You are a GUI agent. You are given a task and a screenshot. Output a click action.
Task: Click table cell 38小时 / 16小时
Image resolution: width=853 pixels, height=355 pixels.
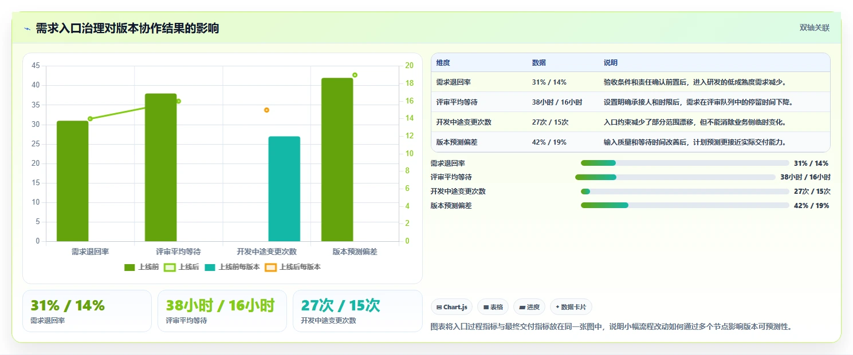click(x=557, y=102)
